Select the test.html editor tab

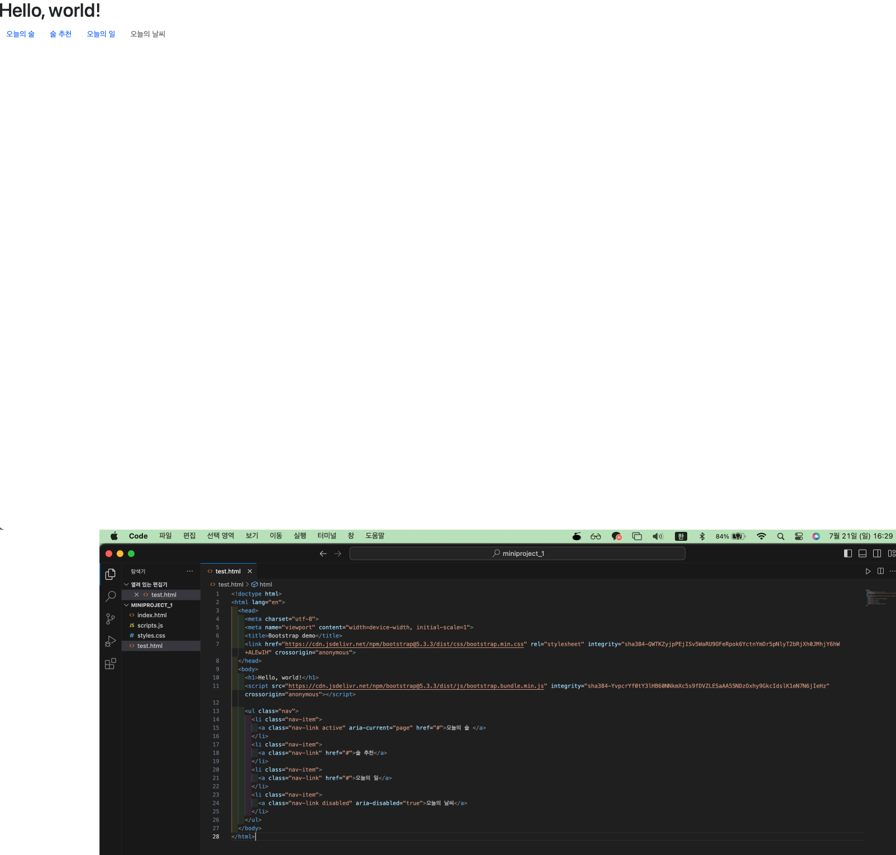click(x=228, y=571)
